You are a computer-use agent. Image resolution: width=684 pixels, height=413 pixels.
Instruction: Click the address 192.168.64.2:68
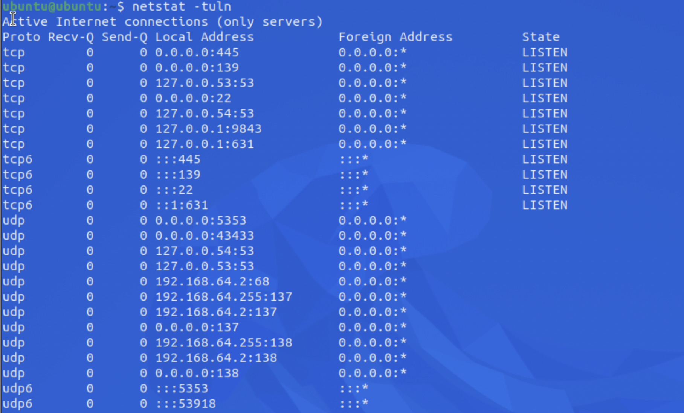click(212, 281)
